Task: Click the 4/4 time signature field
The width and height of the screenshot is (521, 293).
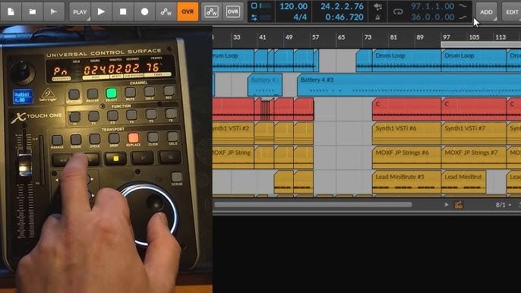Action: 300,17
